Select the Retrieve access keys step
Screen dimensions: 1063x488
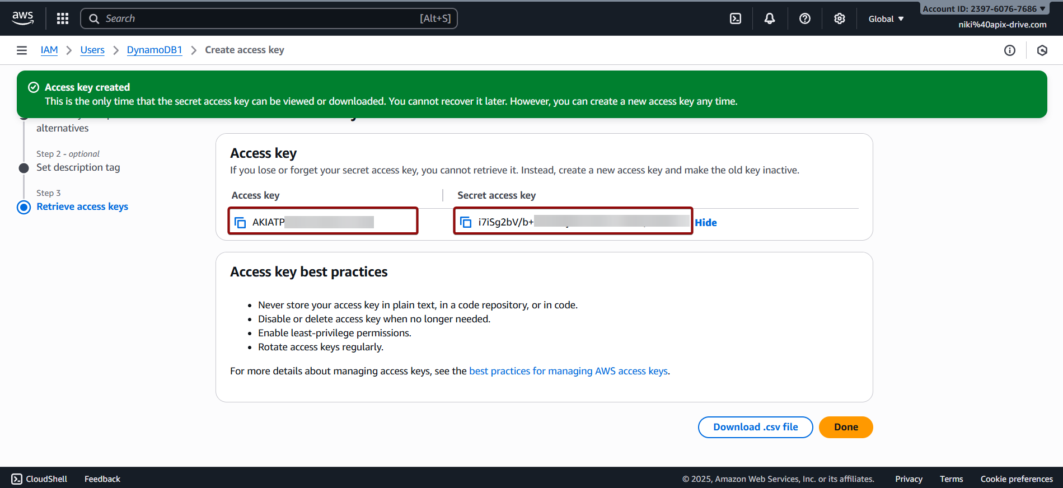pyautogui.click(x=82, y=207)
